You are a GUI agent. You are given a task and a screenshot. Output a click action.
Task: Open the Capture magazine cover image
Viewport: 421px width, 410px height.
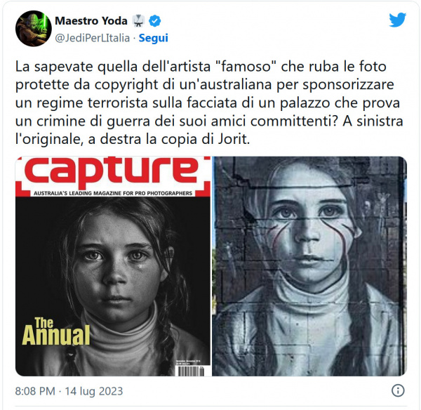pos(113,266)
